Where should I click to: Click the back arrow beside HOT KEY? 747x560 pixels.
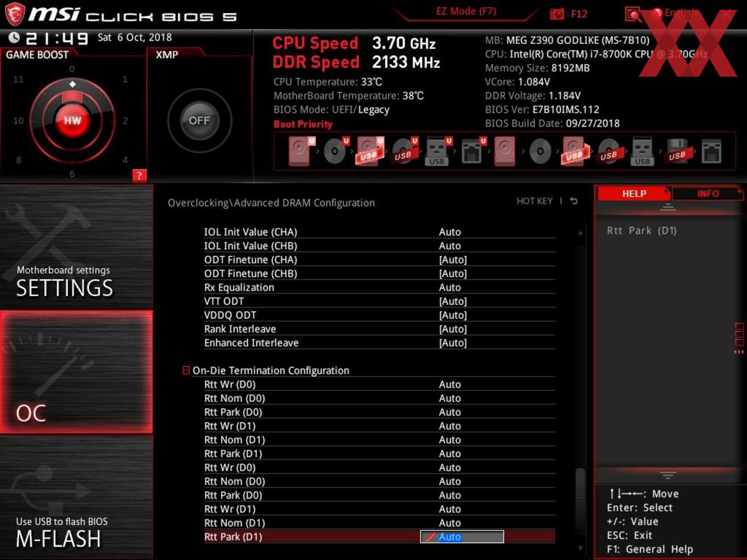coord(574,201)
